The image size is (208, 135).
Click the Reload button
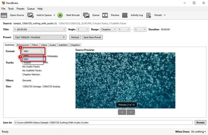click(x=75, y=37)
